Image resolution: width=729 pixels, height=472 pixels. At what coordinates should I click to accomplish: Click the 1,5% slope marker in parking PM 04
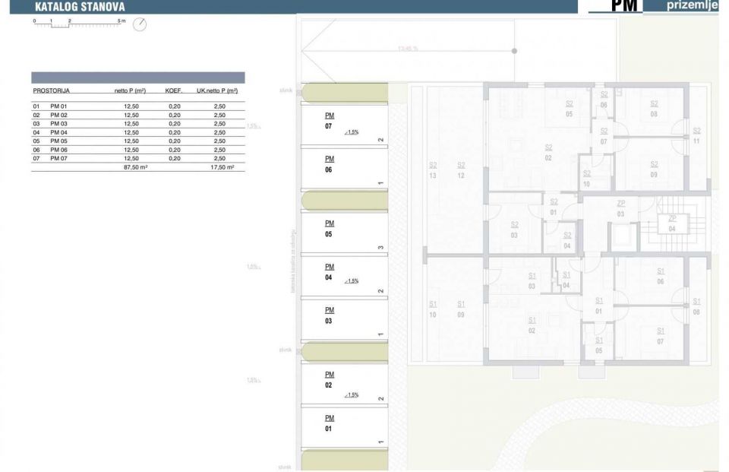(x=351, y=281)
